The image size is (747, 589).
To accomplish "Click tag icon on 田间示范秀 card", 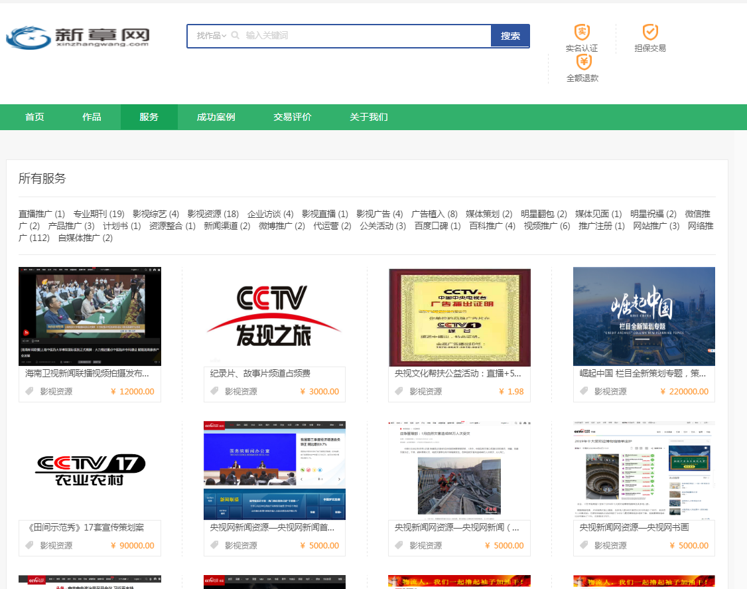I will coord(30,545).
